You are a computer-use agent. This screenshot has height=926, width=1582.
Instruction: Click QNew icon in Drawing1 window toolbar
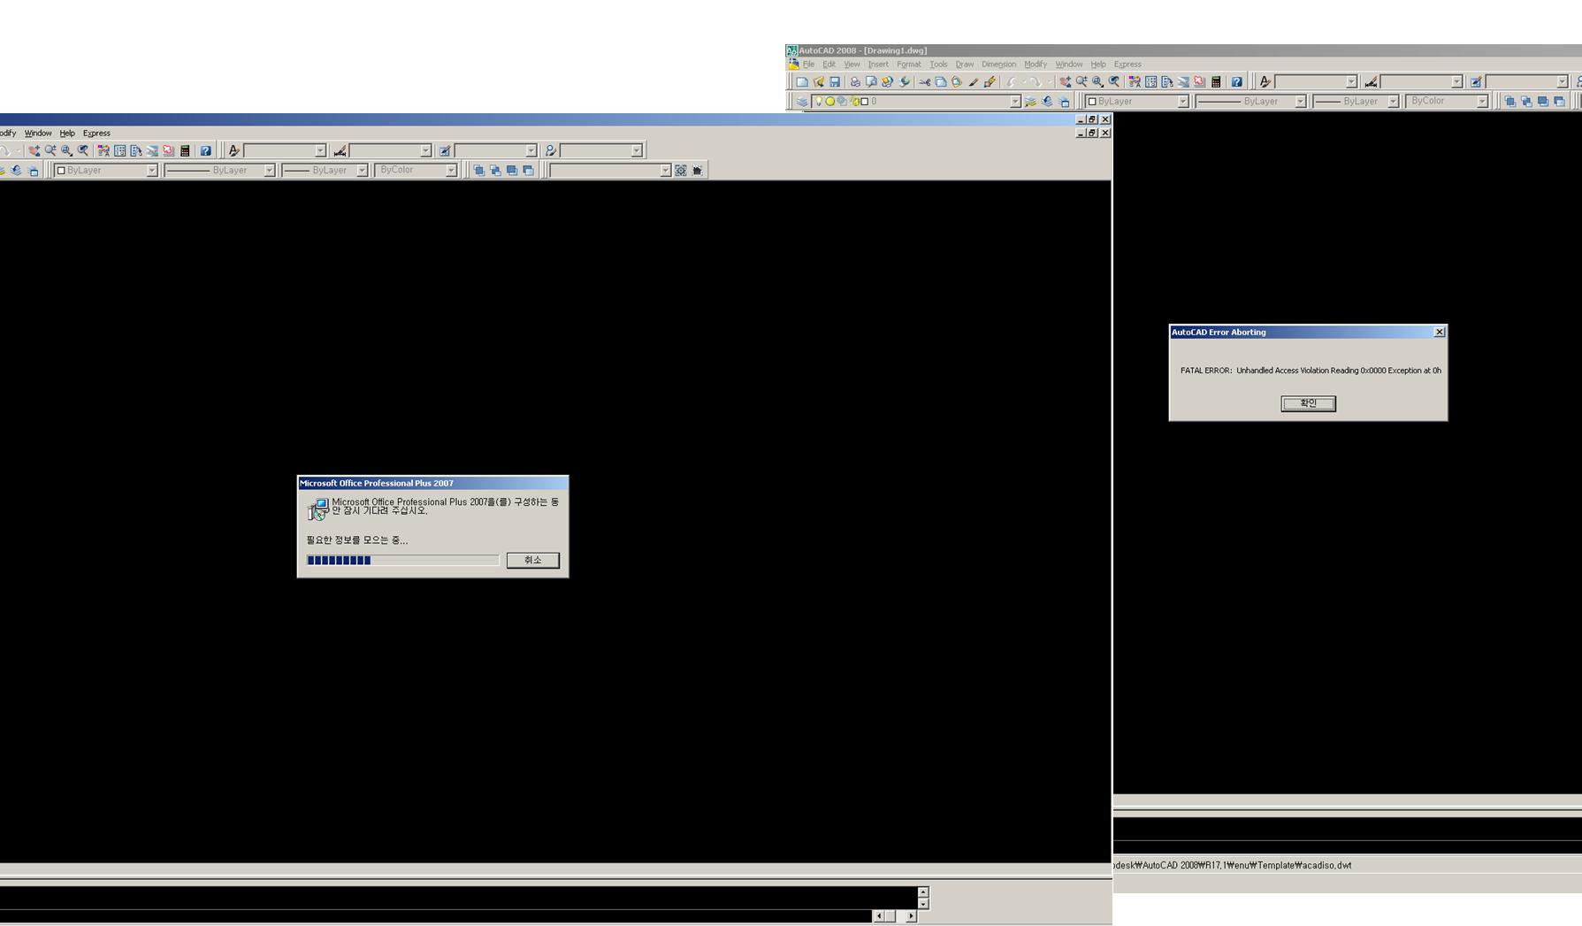tap(802, 82)
